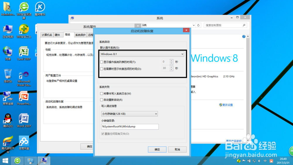The width and height of the screenshot is (293, 165).
Task: Open 360 safeguard tray icon
Action: 239,161
